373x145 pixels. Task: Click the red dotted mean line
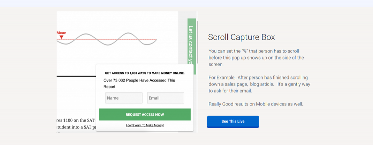[x=107, y=39]
